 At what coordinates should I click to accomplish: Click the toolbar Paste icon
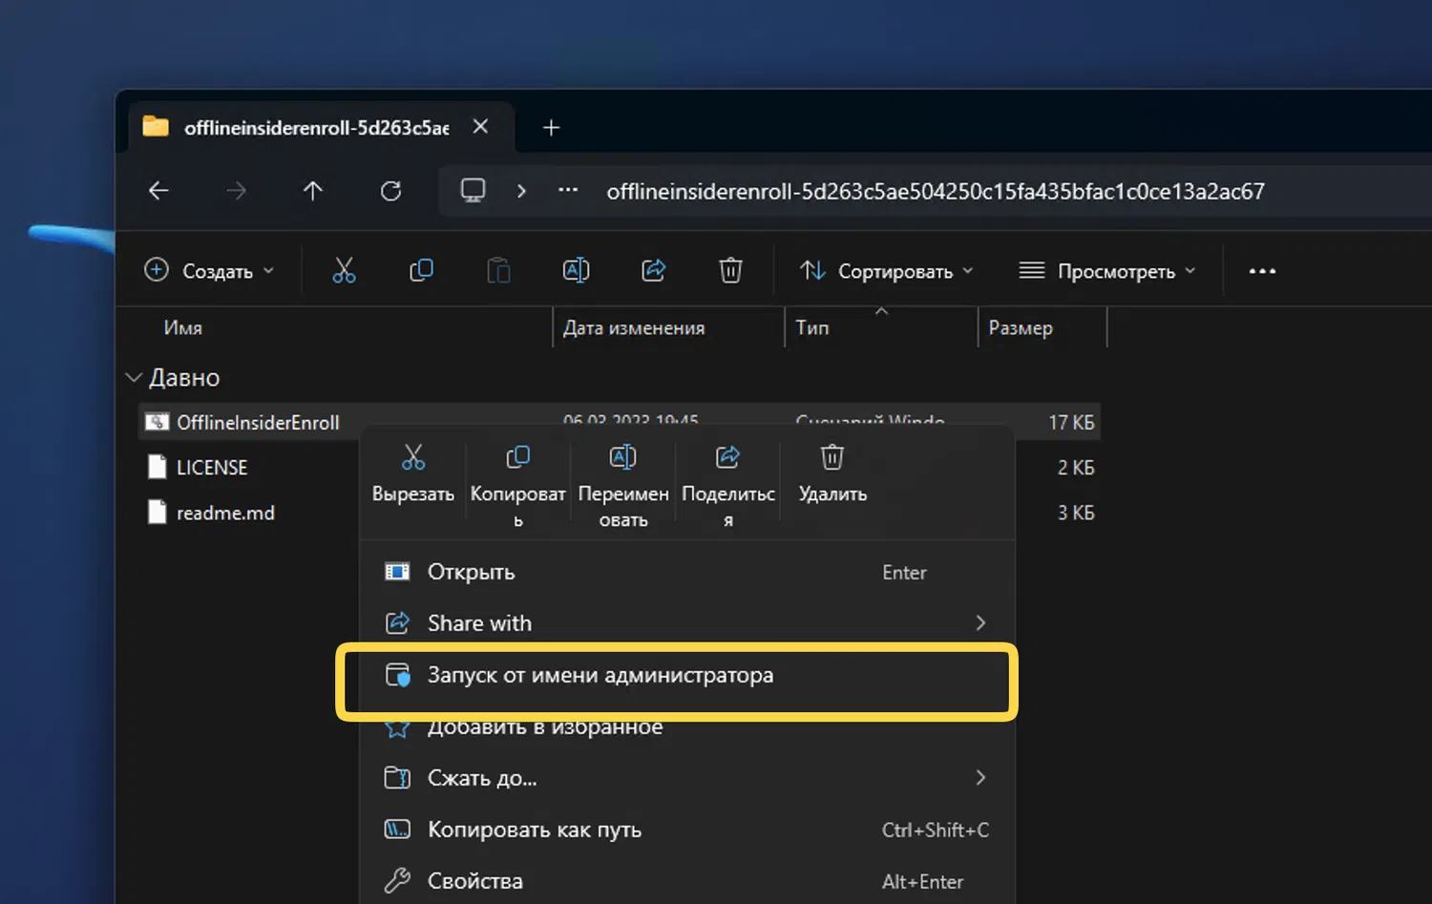click(498, 271)
